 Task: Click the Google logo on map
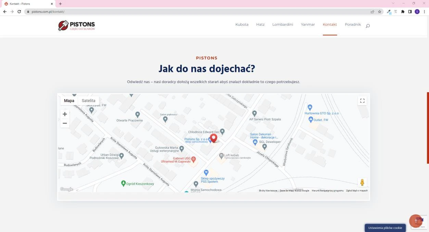[66, 189]
